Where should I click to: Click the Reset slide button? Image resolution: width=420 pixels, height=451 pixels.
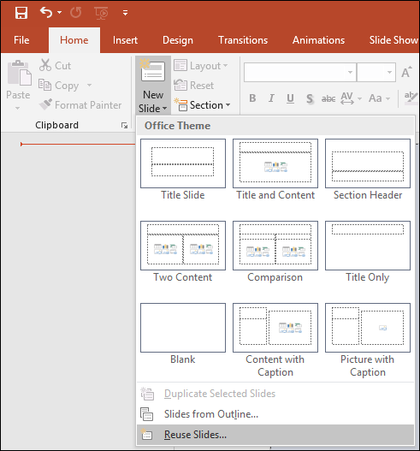tap(194, 86)
